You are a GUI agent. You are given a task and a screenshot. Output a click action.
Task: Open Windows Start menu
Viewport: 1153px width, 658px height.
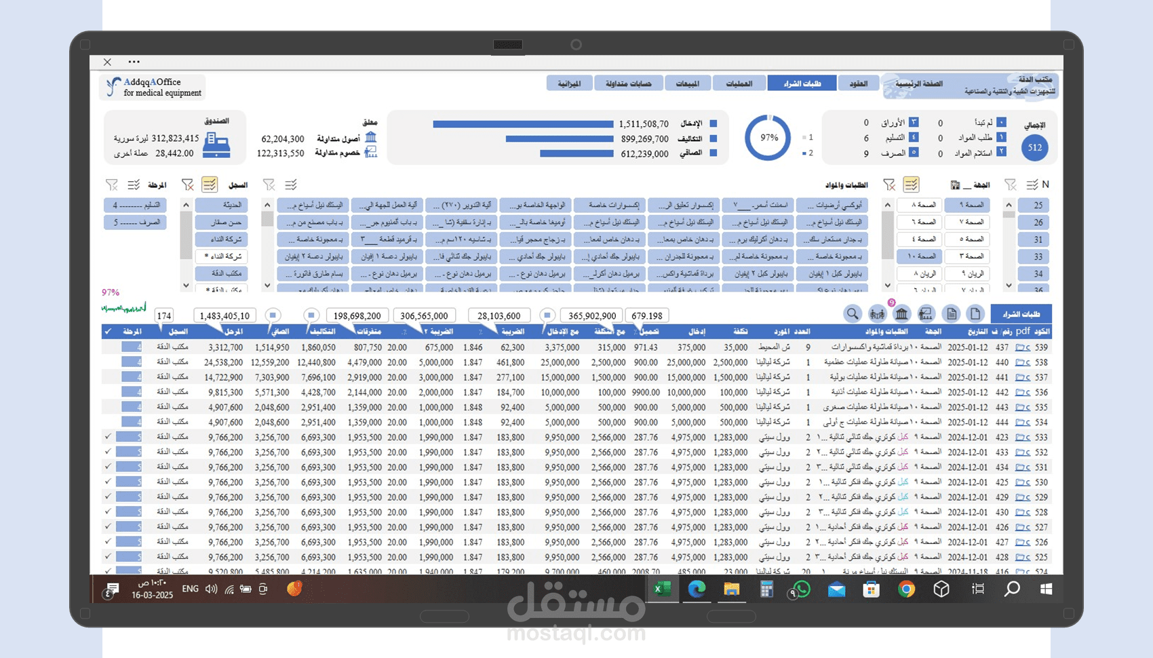[1047, 589]
